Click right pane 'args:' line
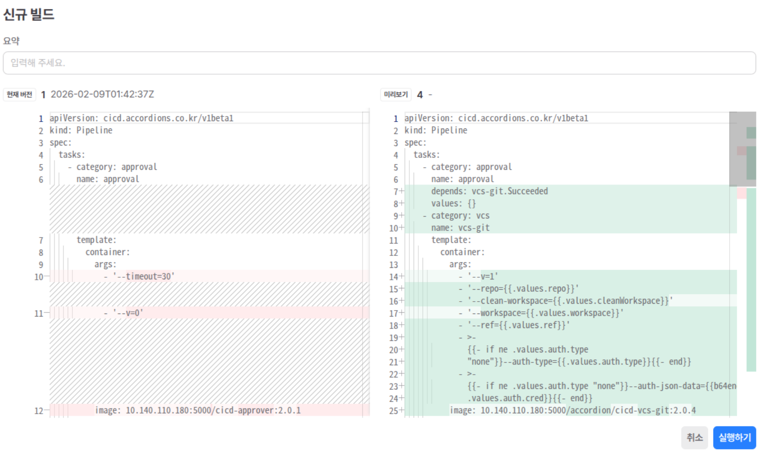The width and height of the screenshot is (759, 453). coord(460,264)
